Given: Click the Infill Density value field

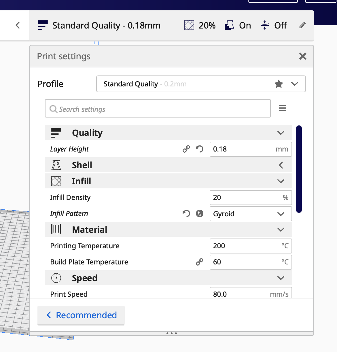Looking at the screenshot, I should 251,198.
